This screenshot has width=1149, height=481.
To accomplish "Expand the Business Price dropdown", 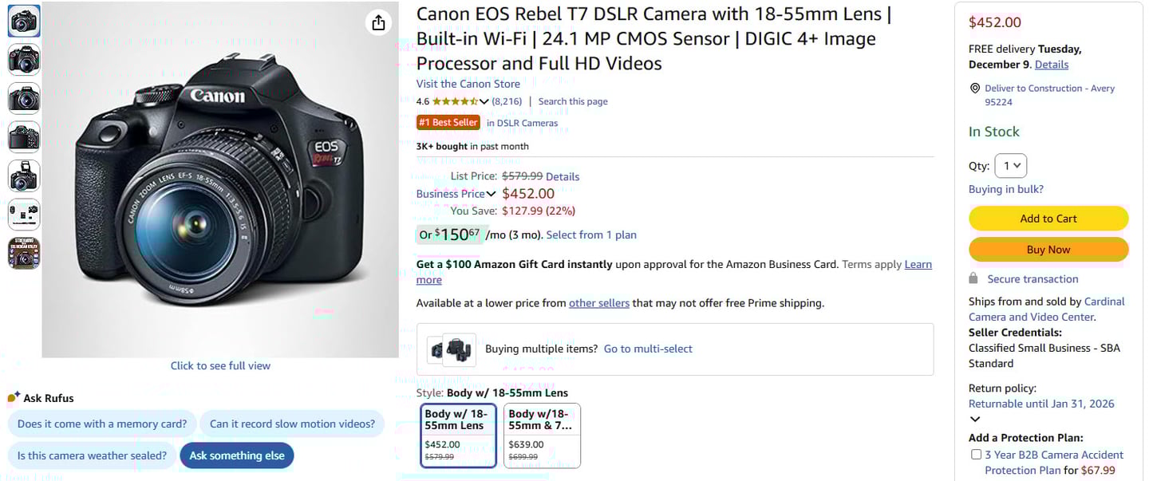I will [x=491, y=194].
